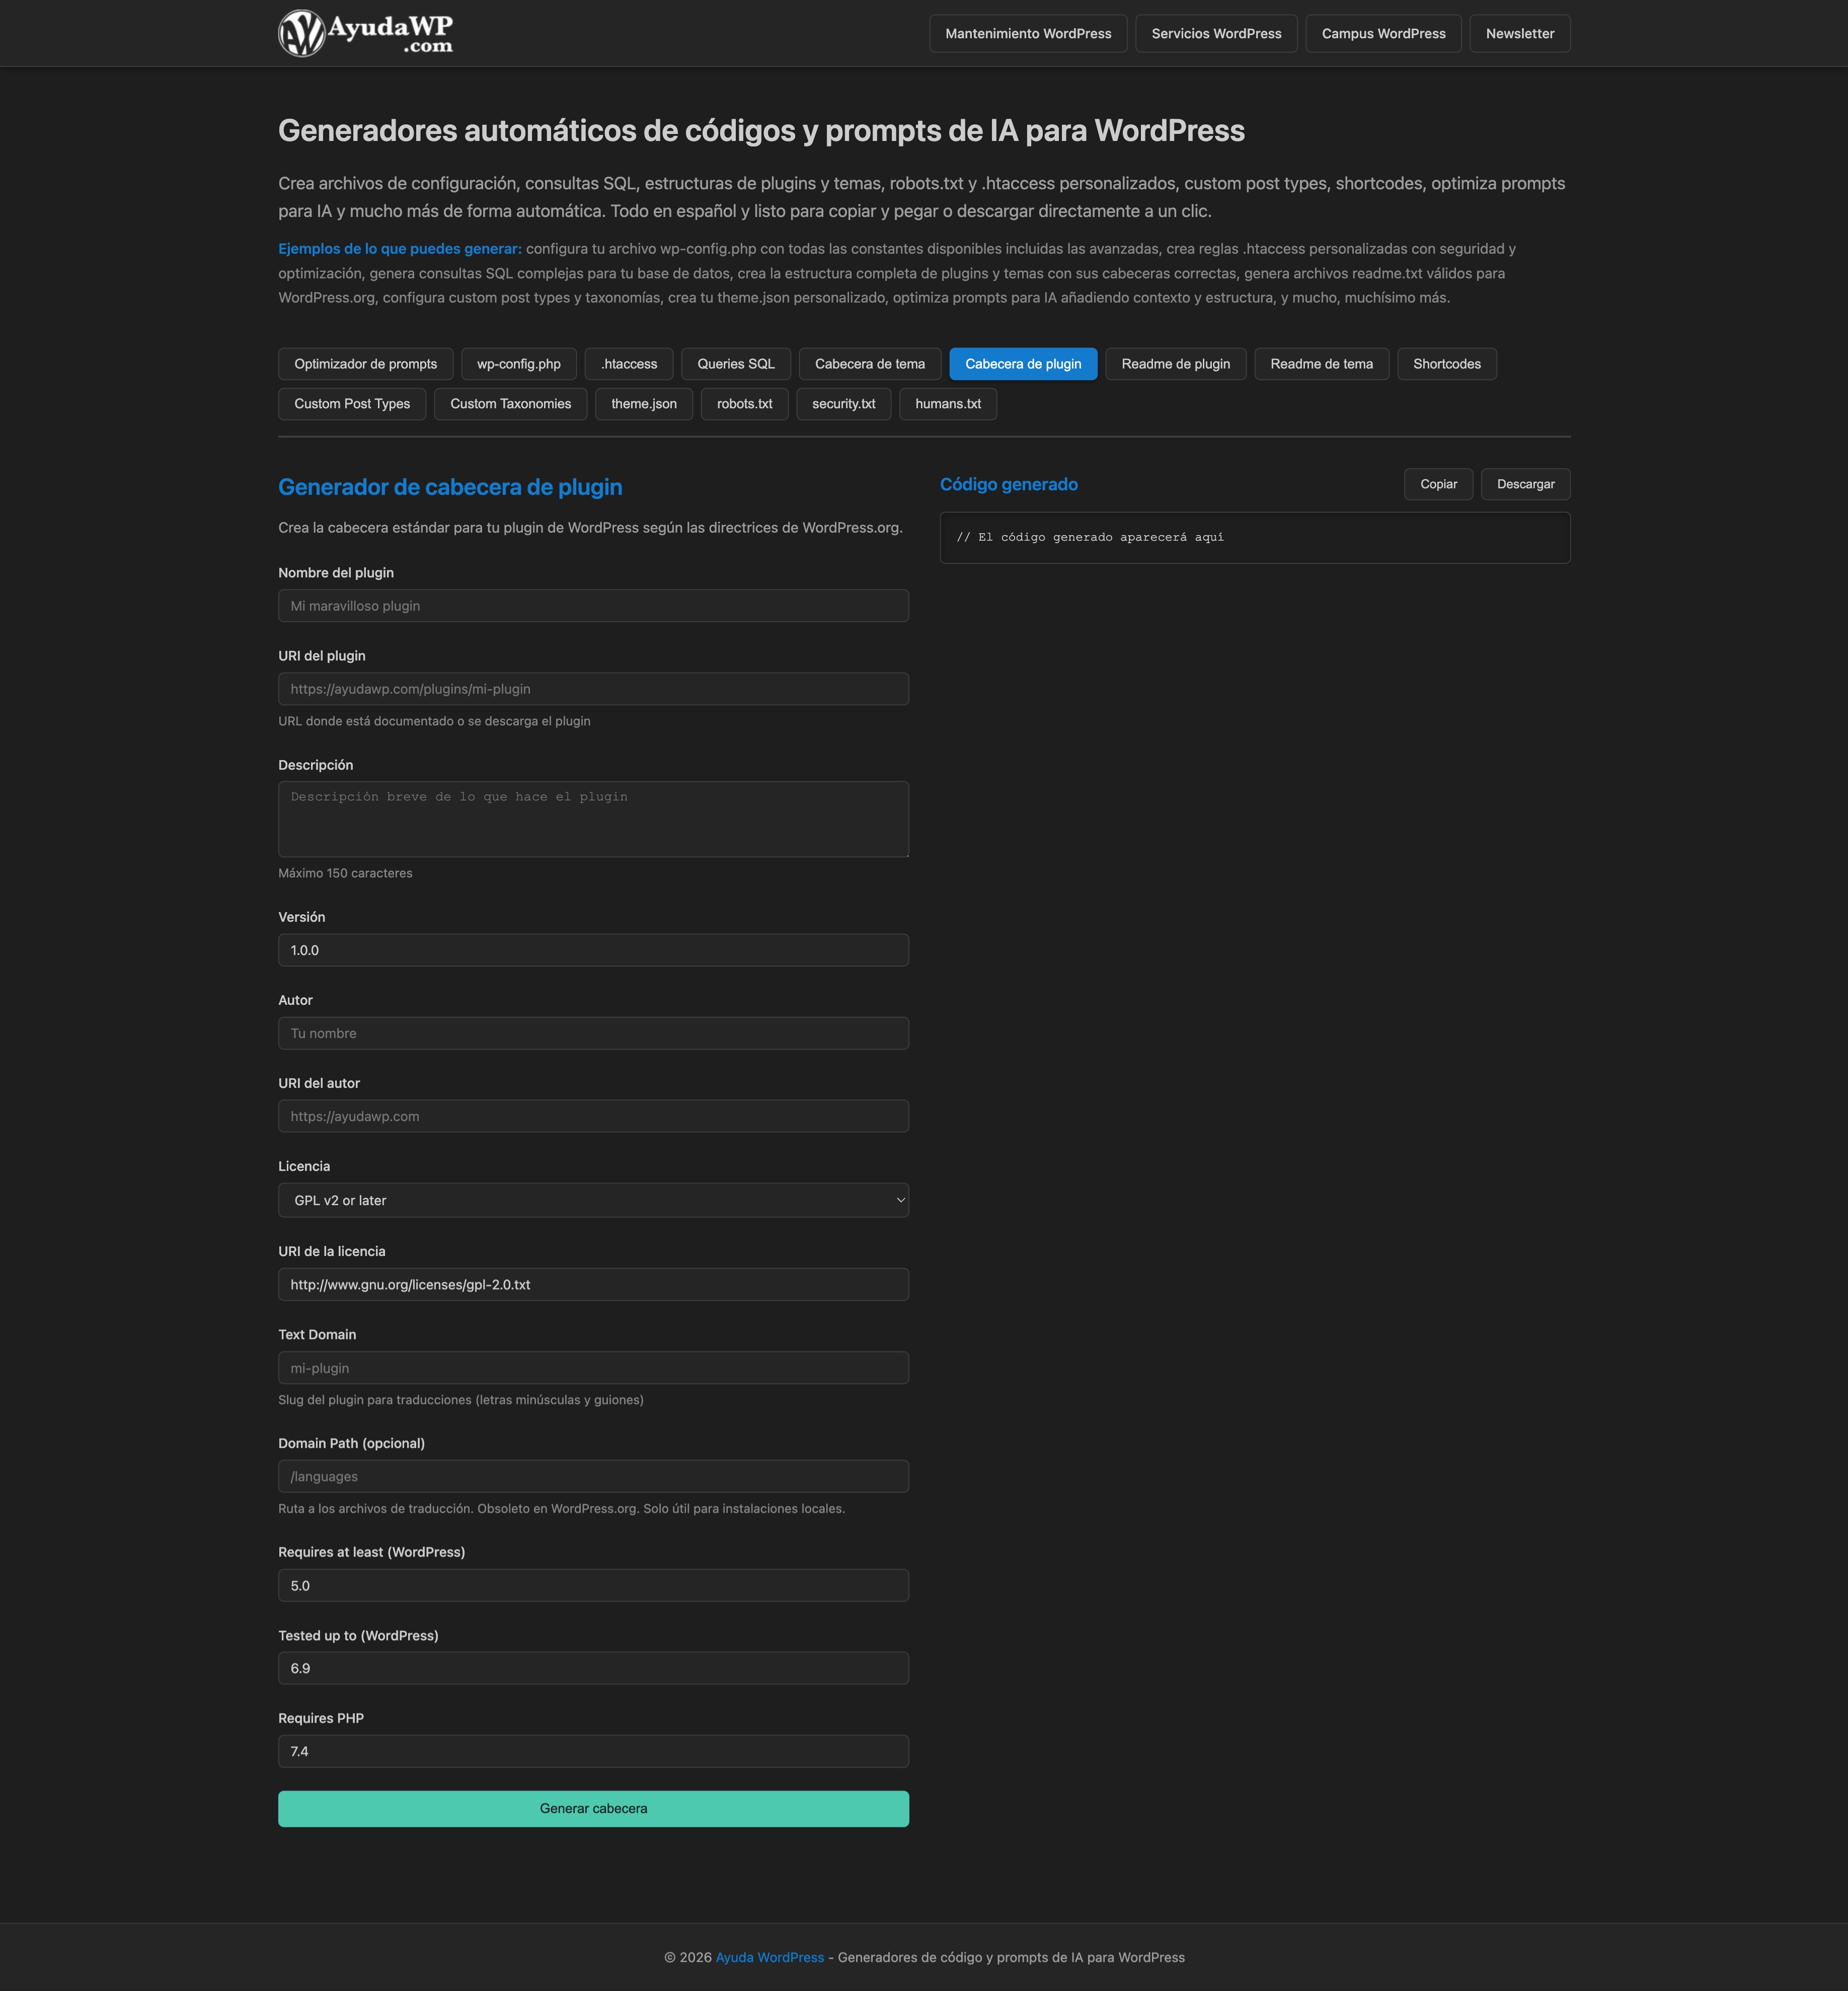Follow the Ayuda WordPress footer link
This screenshot has width=1848, height=1991.
coord(769,1957)
